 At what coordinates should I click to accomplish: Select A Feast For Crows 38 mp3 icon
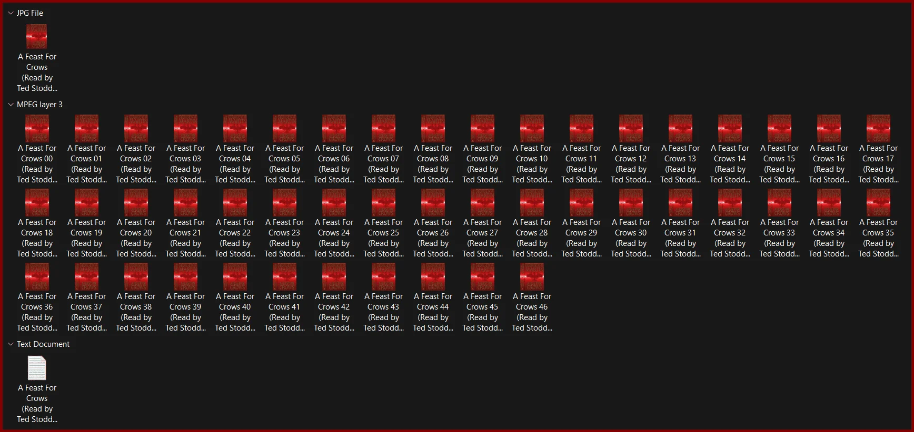(136, 276)
